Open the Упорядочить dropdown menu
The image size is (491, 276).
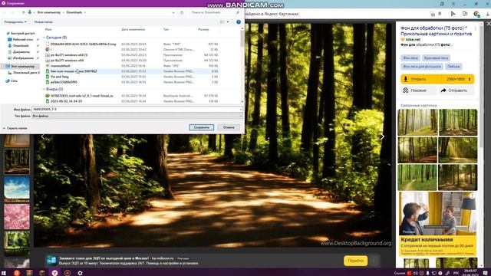[15, 22]
